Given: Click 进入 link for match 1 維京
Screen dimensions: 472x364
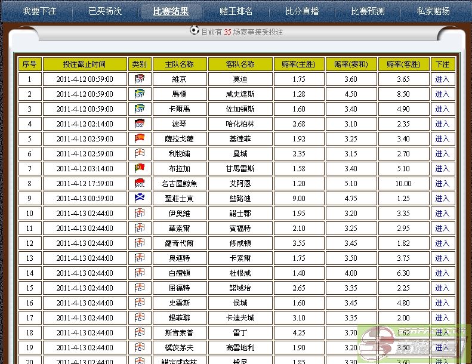Looking at the screenshot, I should [x=442, y=79].
